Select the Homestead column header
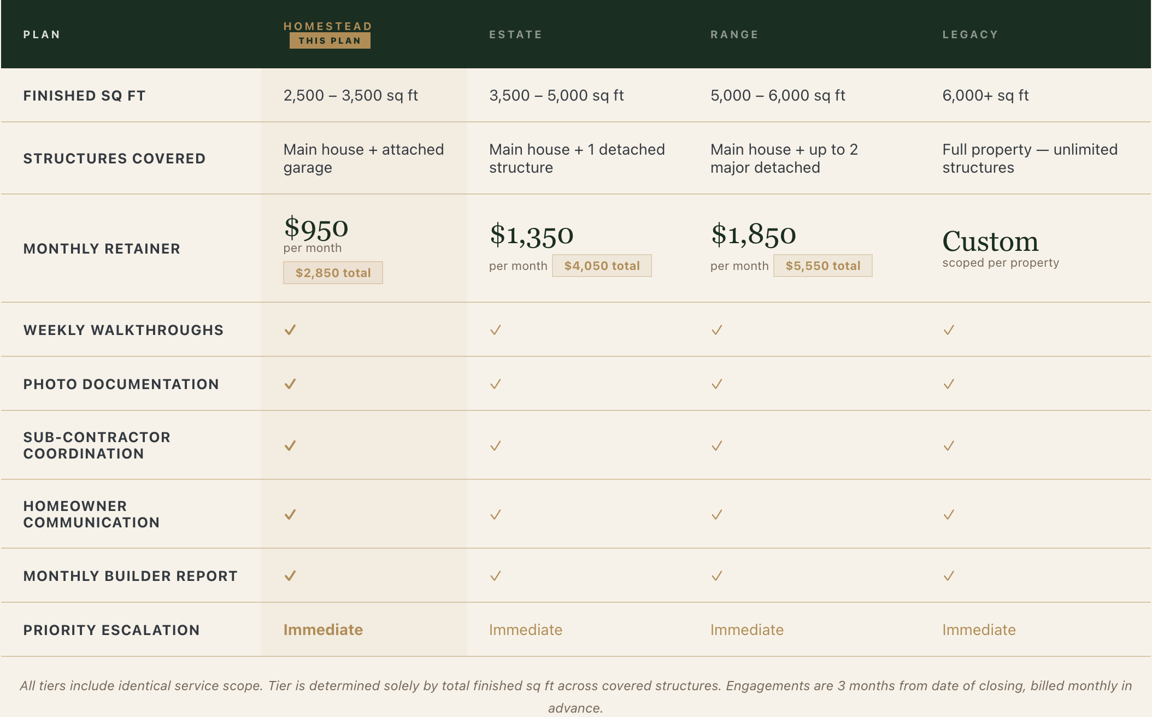 click(x=328, y=26)
